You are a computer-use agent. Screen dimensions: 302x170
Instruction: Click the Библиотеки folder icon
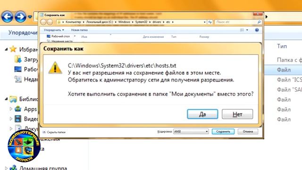(13, 99)
